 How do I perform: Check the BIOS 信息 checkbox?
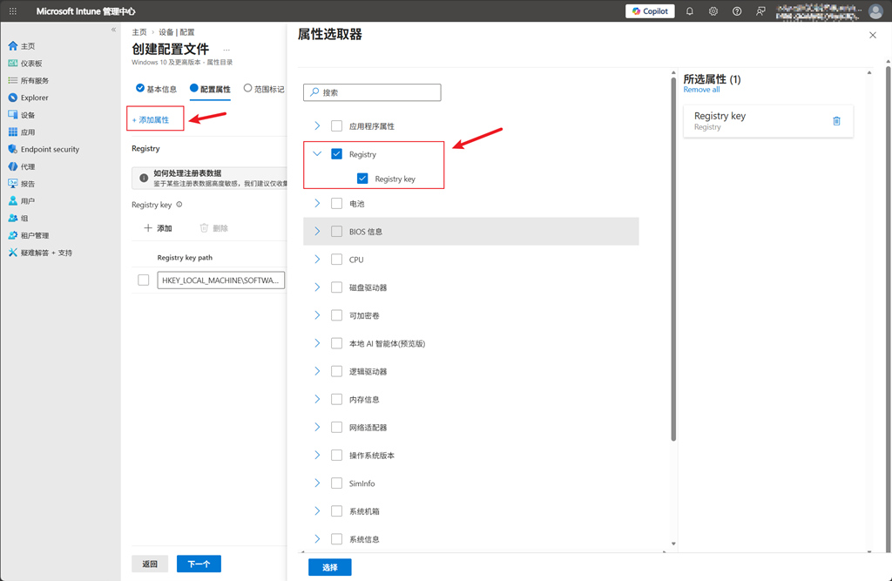[337, 231]
